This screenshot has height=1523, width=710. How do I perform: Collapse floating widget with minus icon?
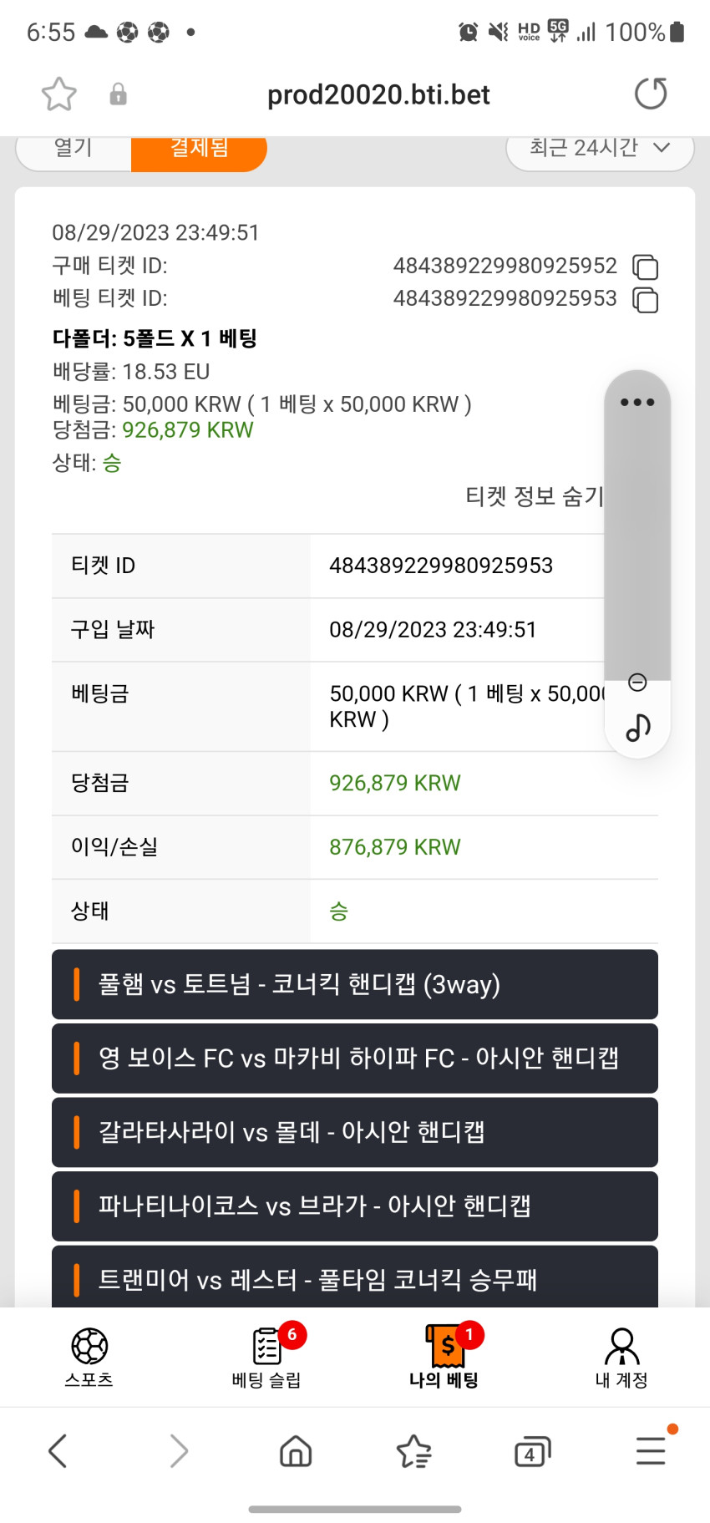click(x=637, y=683)
